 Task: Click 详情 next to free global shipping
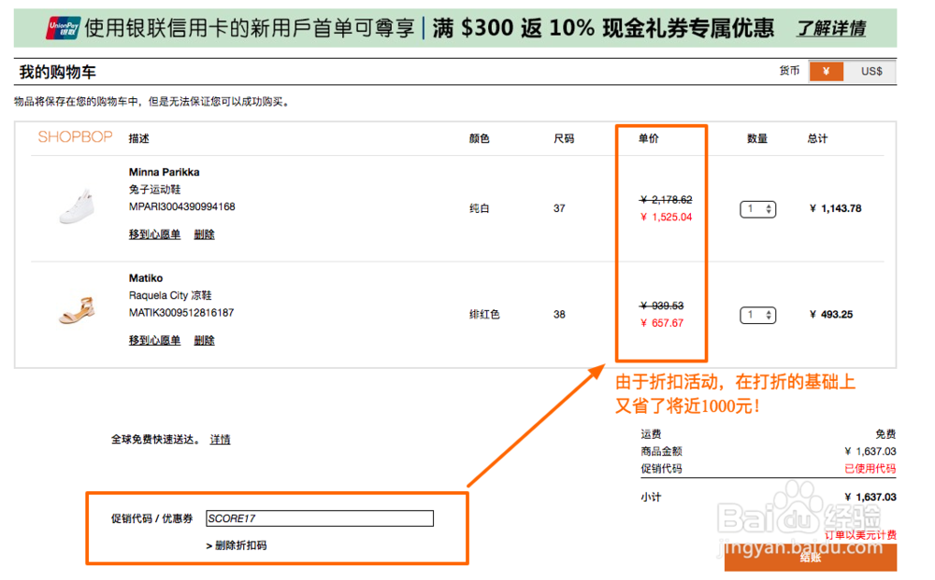click(x=221, y=439)
